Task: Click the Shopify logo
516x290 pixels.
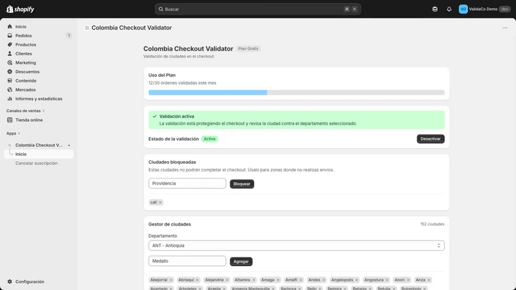Action: (21, 9)
